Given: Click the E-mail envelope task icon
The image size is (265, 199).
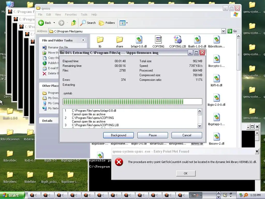Looking at the screenshot, I should pos(45,68).
